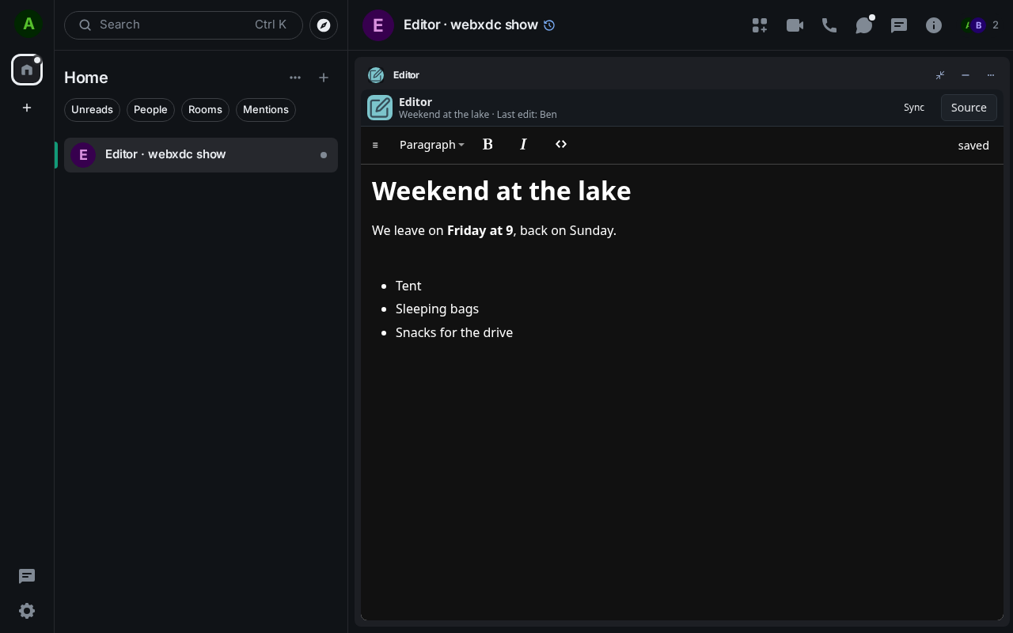Open the room chat timeline icon
This screenshot has width=1013, height=633.
click(x=899, y=25)
